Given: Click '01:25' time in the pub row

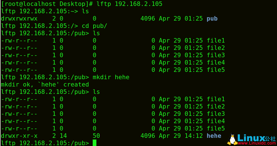Looking at the screenshot, I should pyautogui.click(x=194, y=19).
